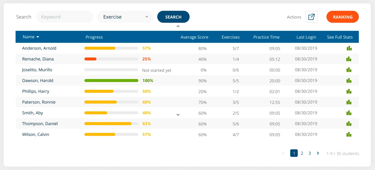Select student name Wilson, Calvin

[x=36, y=134]
